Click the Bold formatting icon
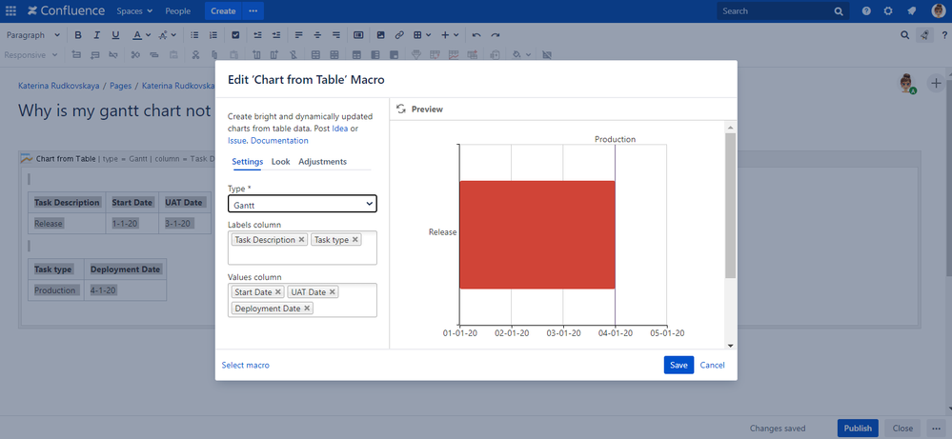This screenshot has width=952, height=439. pos(78,35)
